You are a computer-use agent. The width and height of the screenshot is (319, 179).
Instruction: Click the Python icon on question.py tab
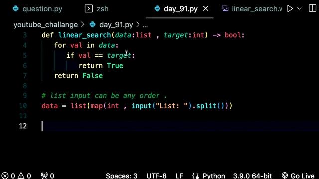pyautogui.click(x=15, y=9)
